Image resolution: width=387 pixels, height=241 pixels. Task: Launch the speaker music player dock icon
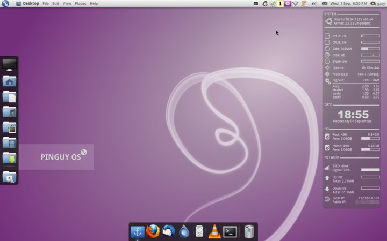199,231
